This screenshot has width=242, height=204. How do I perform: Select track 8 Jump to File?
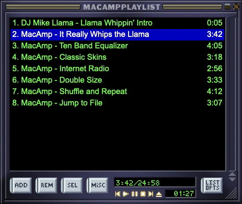(117, 103)
